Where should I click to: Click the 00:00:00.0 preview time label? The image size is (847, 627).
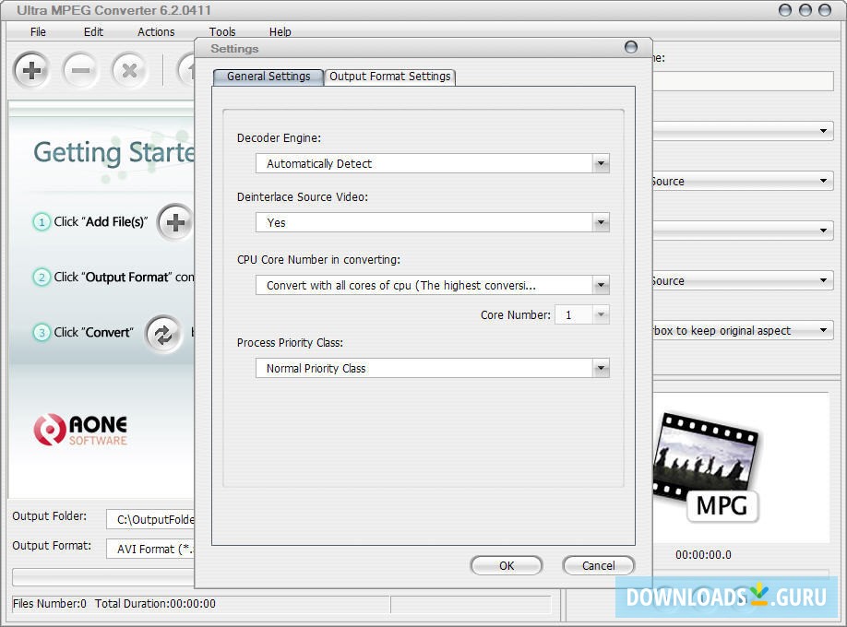pos(703,555)
